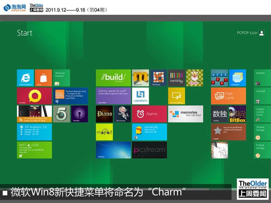This screenshot has height=203, width=271.
Task: Open the Flash Cards tile
Action: tap(228, 96)
